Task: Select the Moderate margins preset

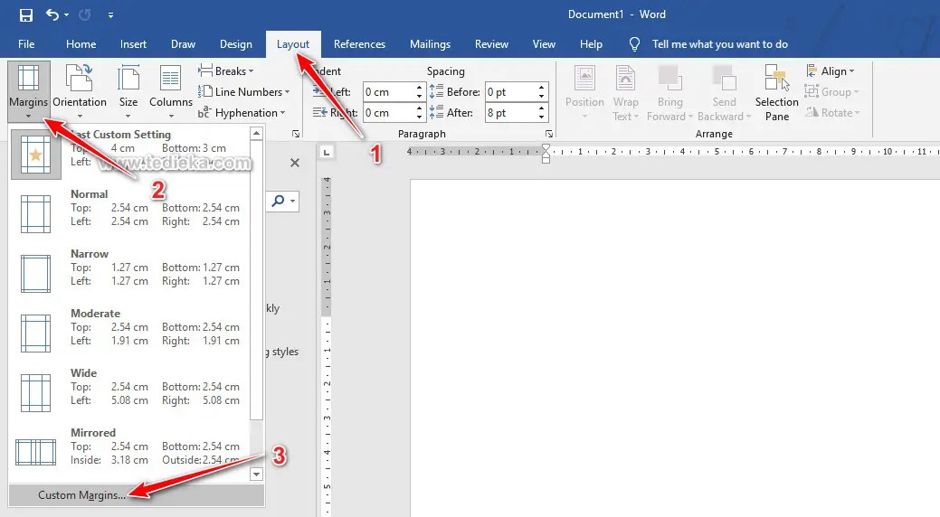Action: pos(129,333)
